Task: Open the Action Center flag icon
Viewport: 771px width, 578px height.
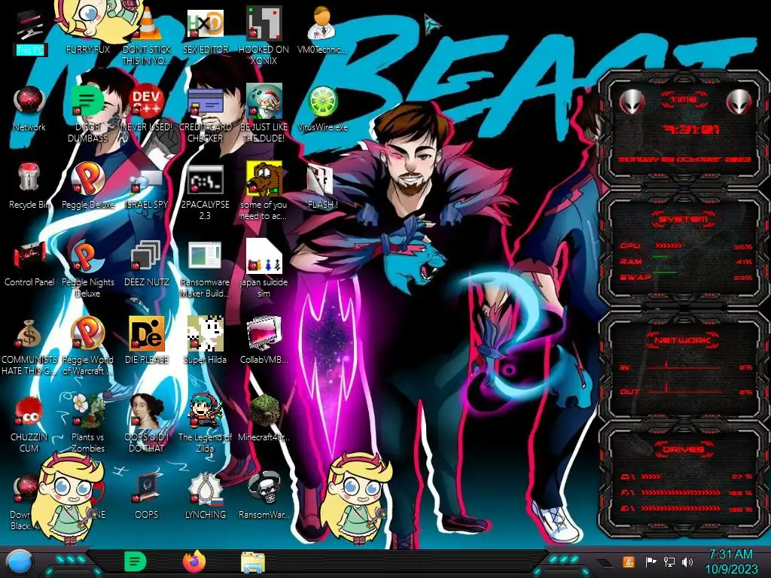Action: coord(651,561)
